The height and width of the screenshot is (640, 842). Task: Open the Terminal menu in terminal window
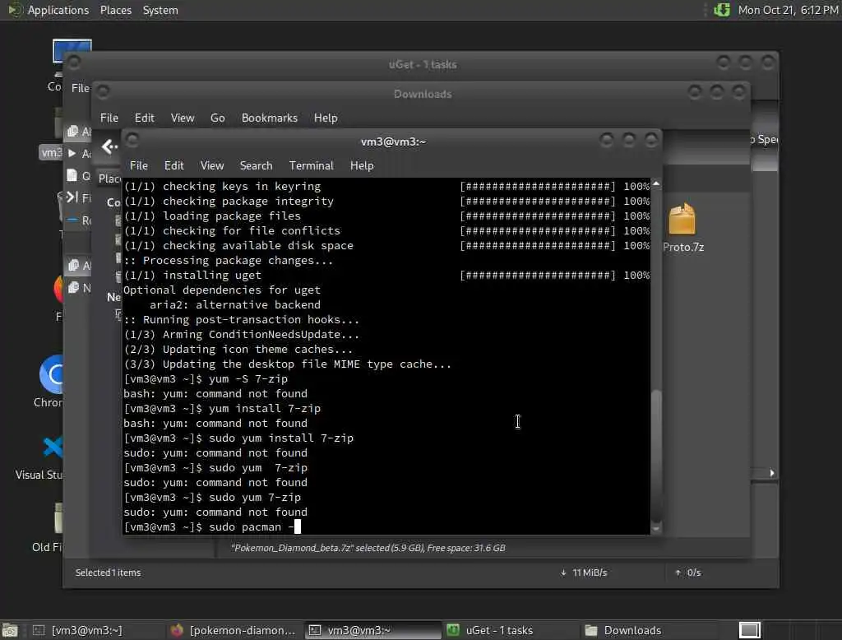tap(312, 165)
